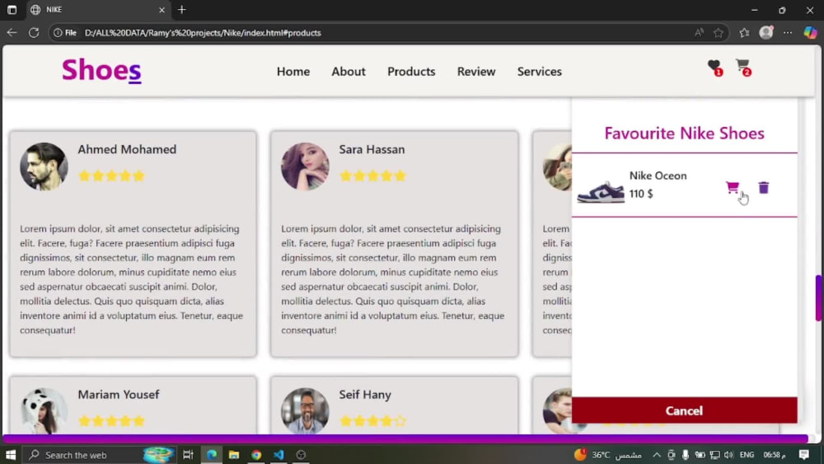Cancel the Favourite Nike Shoes panel
Image resolution: width=824 pixels, height=464 pixels.
pos(684,410)
